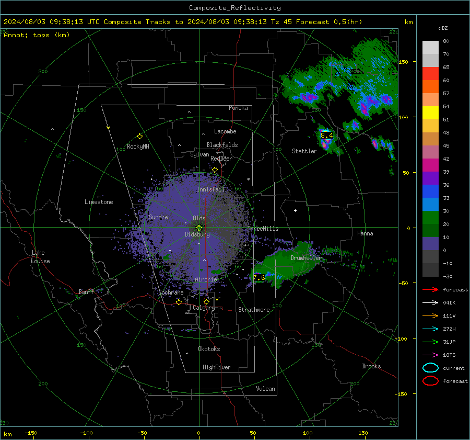Click the Strathmore city label
Screen dimensions: 470x440
pyautogui.click(x=254, y=310)
